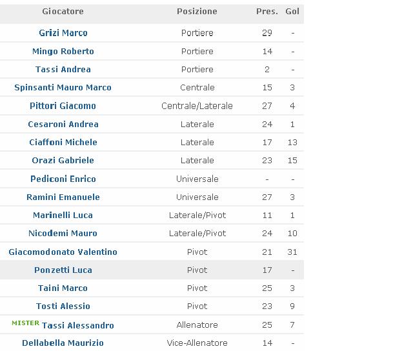Open Dellabella Maurizio's profile link
The width and height of the screenshot is (413, 351).
coord(63,343)
